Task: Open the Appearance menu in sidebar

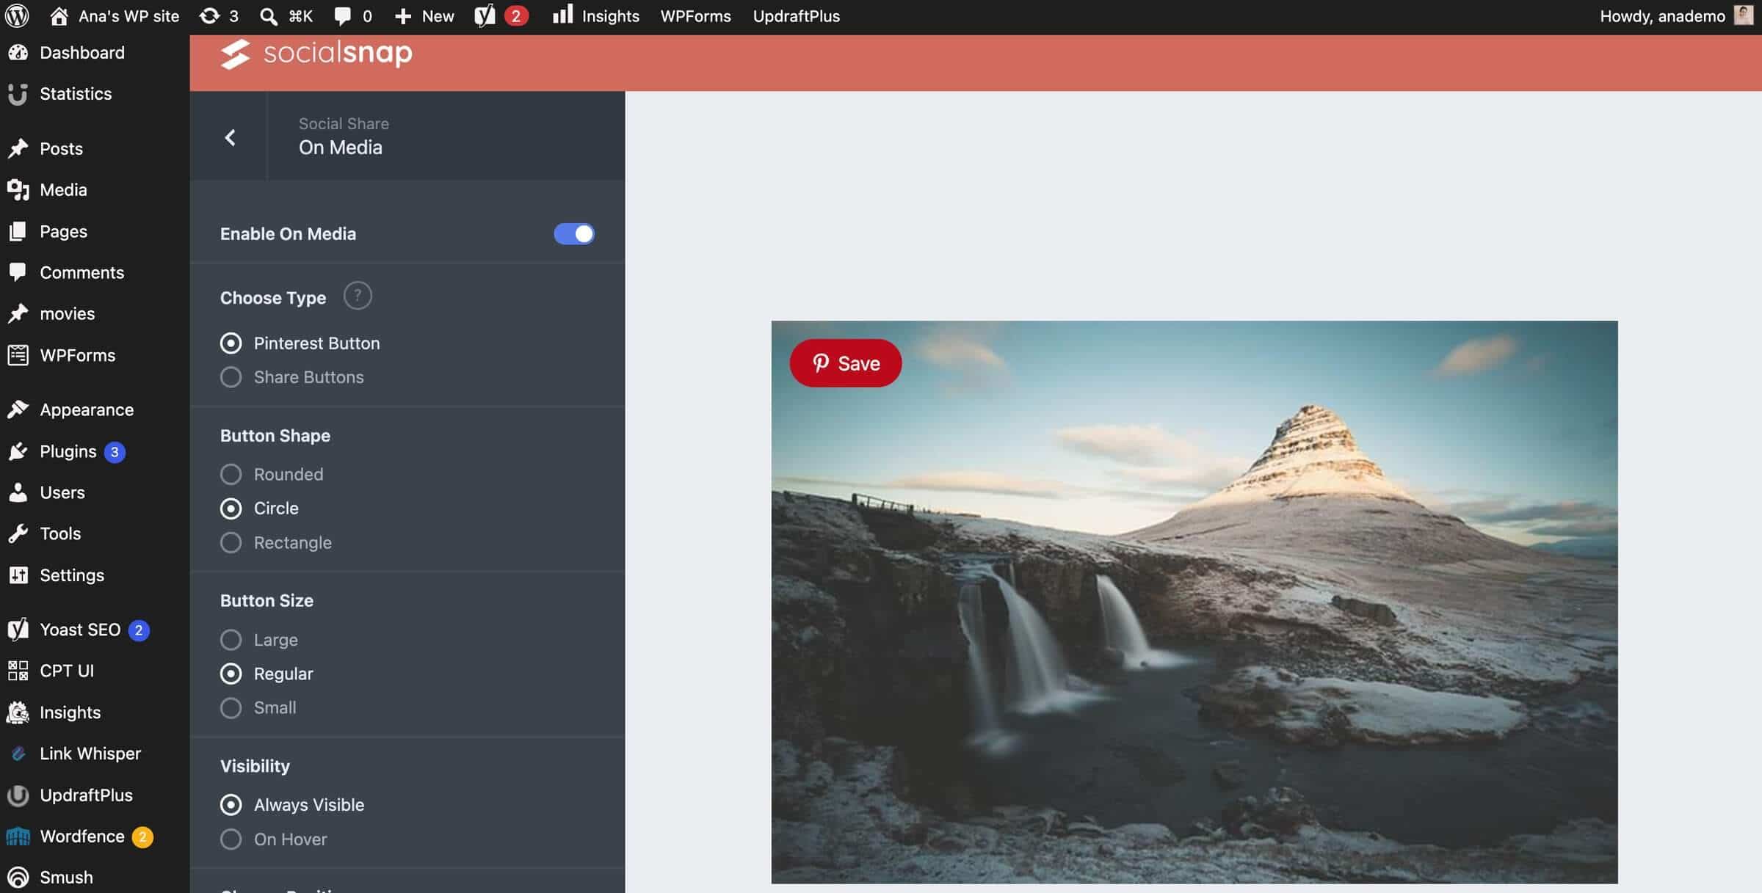Action: (87, 409)
